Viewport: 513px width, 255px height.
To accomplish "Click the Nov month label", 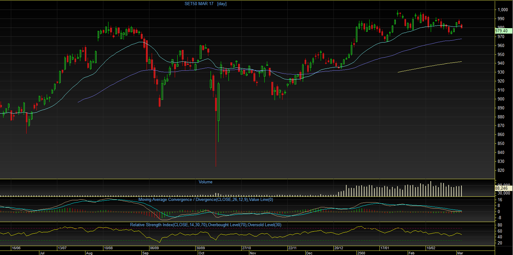I will point(253,253).
